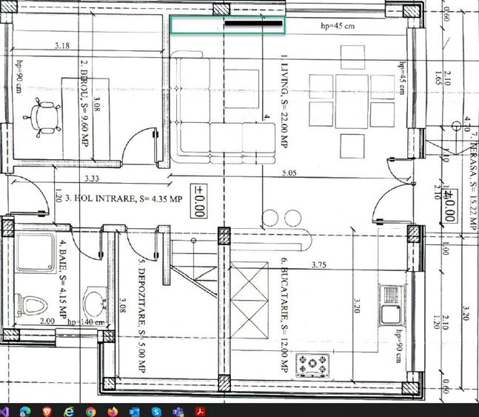Open the Brave browser taskbar icon
The width and height of the screenshot is (479, 417).
coord(47,411)
